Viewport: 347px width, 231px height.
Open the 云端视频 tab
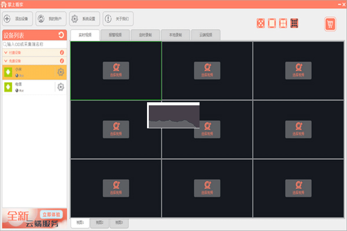pyautogui.click(x=206, y=35)
